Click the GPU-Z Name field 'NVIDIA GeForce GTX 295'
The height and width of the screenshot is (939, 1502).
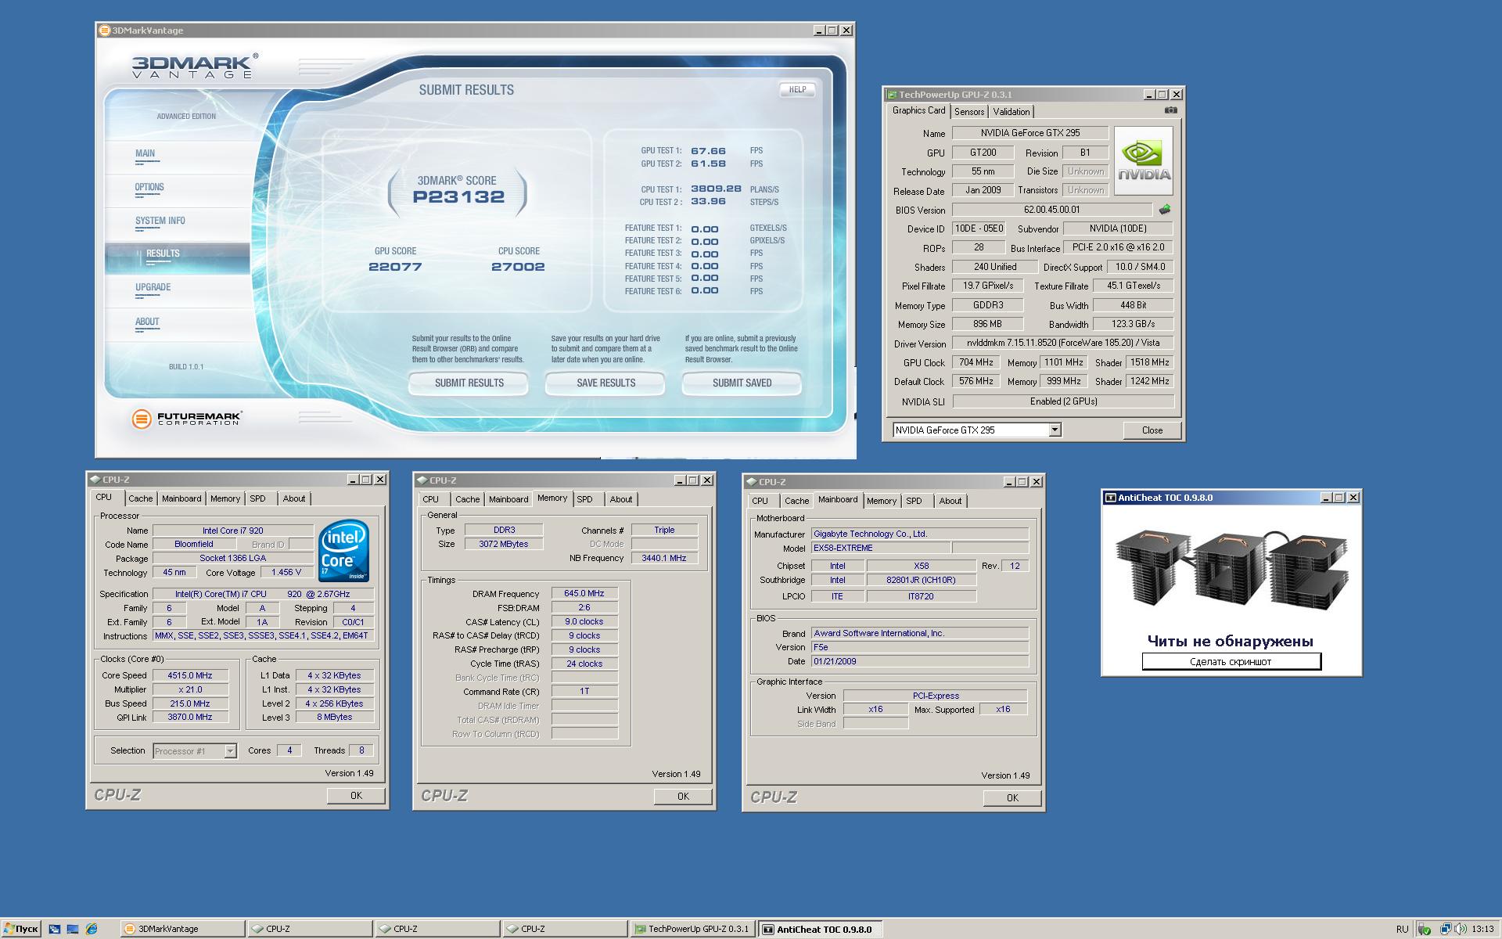pyautogui.click(x=1030, y=133)
